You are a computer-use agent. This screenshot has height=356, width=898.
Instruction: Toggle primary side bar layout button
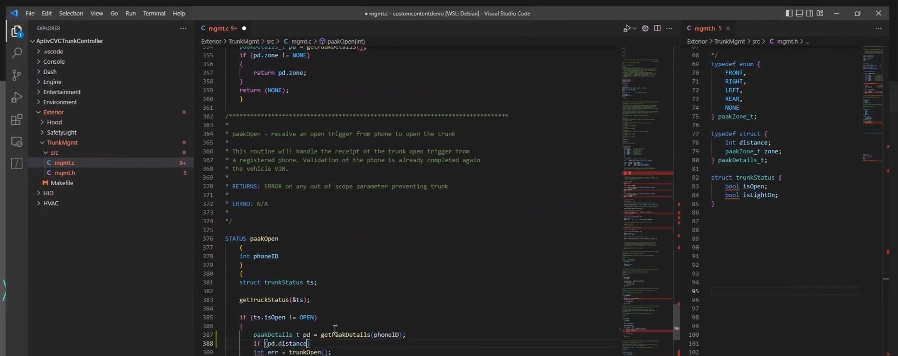point(789,13)
